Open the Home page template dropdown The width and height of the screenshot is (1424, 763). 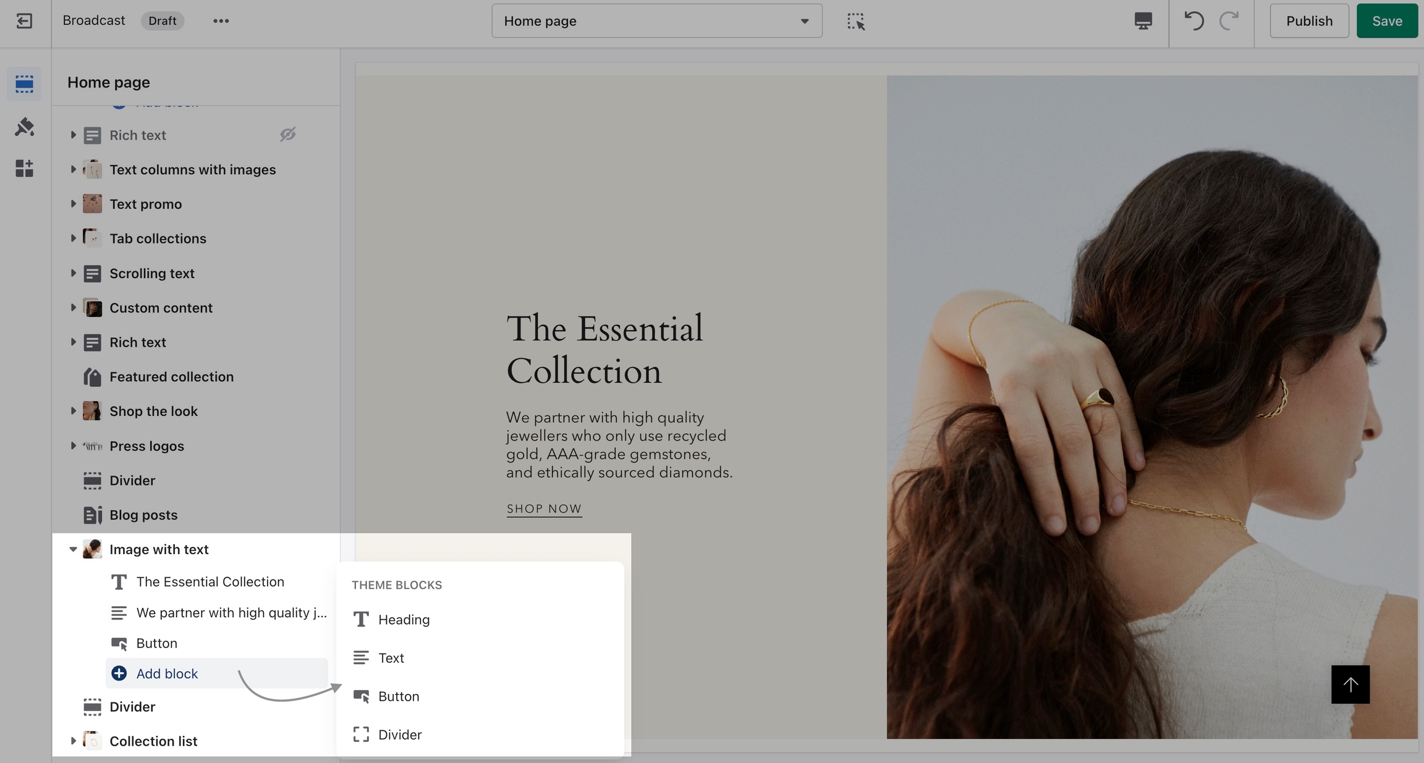click(656, 21)
